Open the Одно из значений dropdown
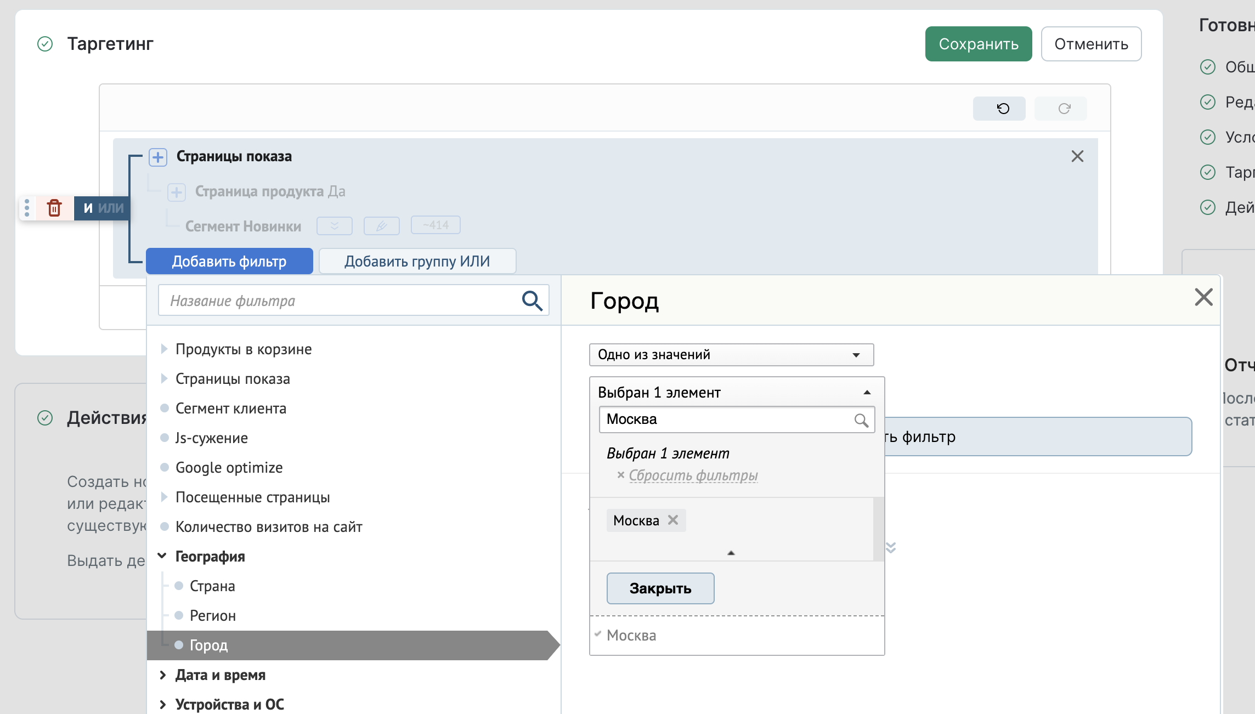 [731, 355]
